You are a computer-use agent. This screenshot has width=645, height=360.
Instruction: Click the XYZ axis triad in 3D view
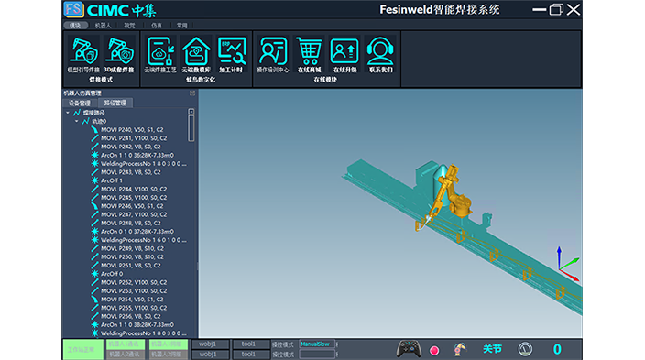coord(568,264)
